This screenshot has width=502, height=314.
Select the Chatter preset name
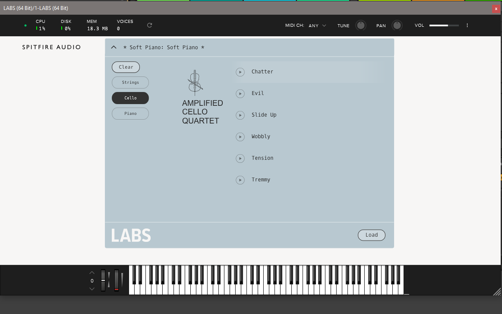[x=262, y=72]
